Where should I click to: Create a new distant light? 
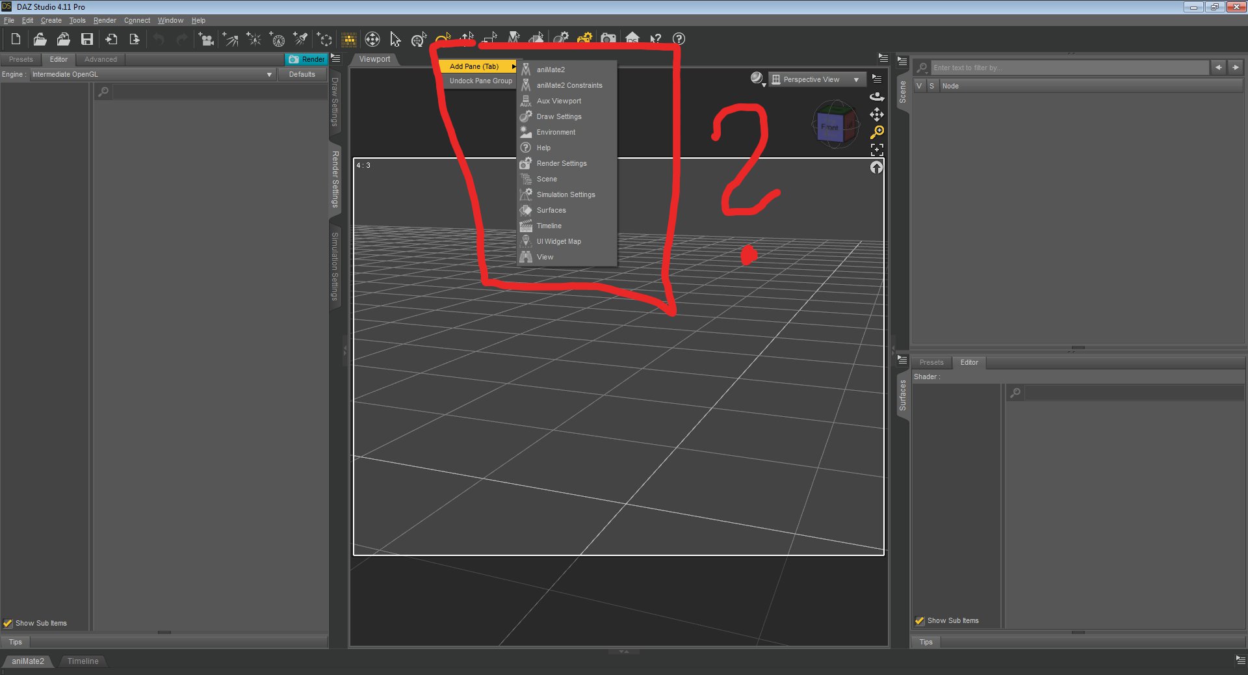click(x=230, y=39)
